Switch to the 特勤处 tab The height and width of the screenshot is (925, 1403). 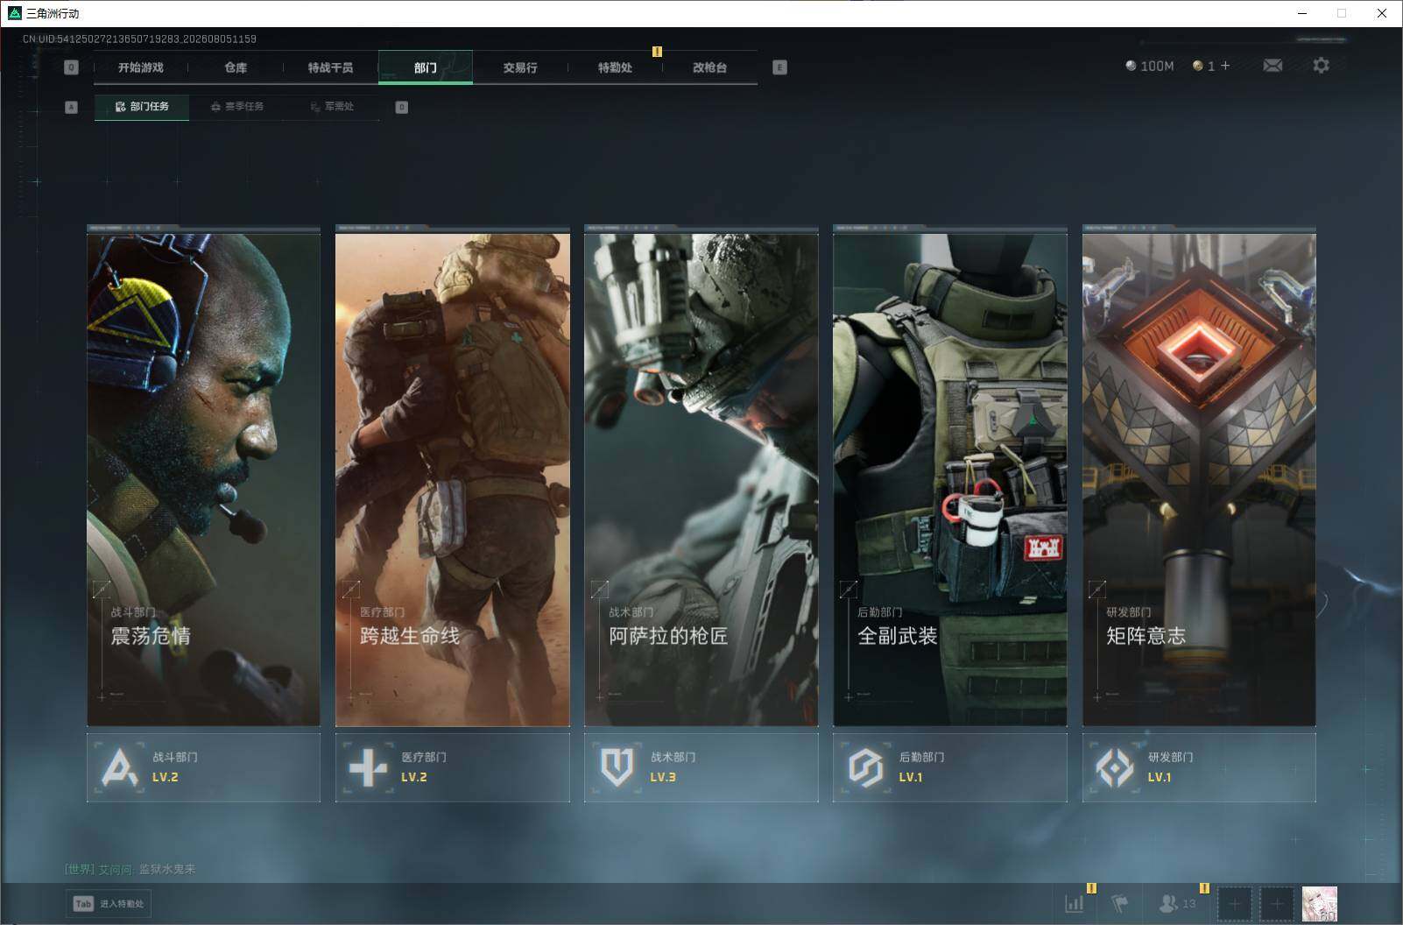(x=615, y=67)
